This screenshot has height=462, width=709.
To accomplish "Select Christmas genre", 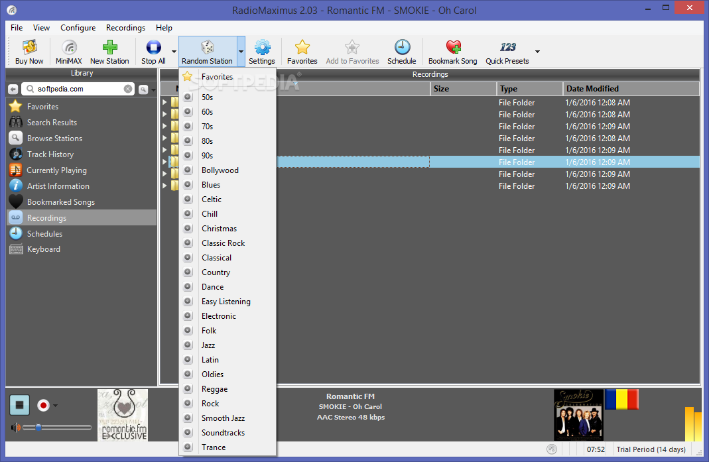I will point(227,228).
